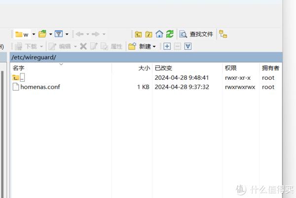296x198 pixels.
Task: Click the 2024-04-28 9:48:41 date cell
Action: pos(182,78)
